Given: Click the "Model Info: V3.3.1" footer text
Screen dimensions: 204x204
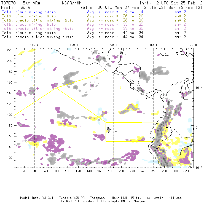Looking at the screenshot, I should [37, 198].
